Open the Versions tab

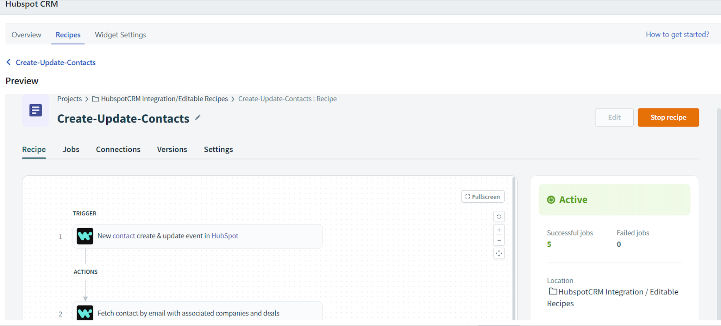point(172,149)
